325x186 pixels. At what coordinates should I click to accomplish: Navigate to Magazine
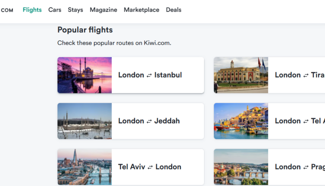point(103,10)
